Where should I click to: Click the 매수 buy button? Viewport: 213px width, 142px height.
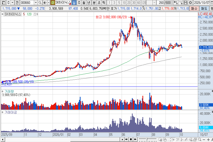(x=194, y=8)
